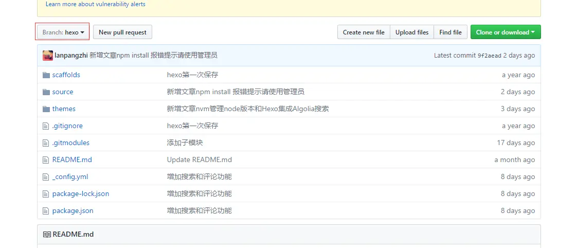This screenshot has width=576, height=248.
Task: Click package-lock.json file icon
Action: (46, 193)
